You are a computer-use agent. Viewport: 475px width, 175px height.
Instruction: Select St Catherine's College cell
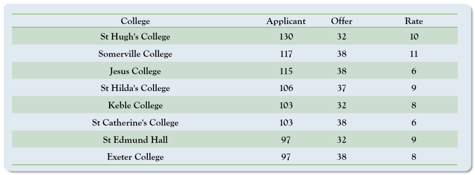[135, 123]
